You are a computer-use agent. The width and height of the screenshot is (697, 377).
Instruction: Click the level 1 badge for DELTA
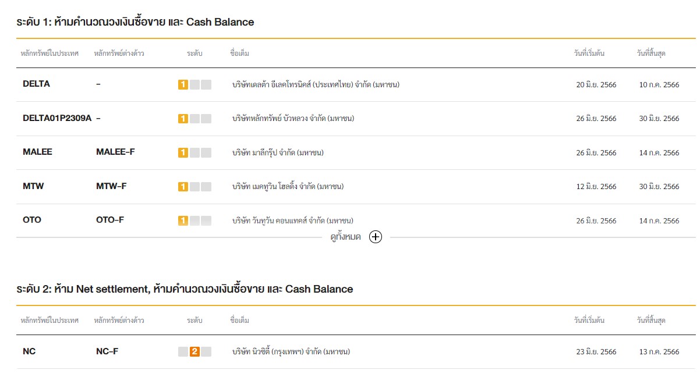point(184,83)
